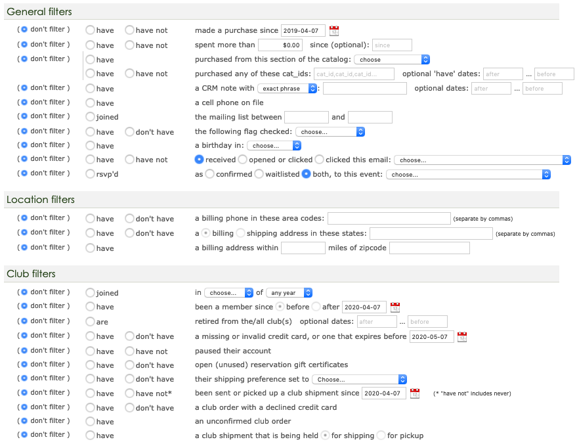Select "don't have" for declined credit card order

129,408
